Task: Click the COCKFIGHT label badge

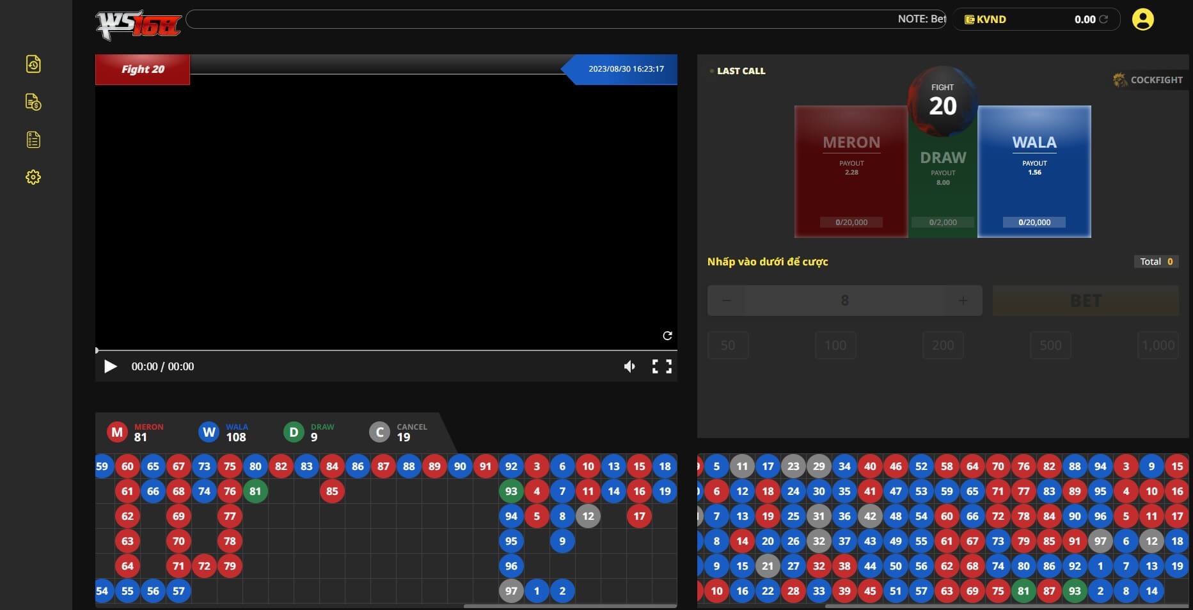Action: [x=1149, y=80]
